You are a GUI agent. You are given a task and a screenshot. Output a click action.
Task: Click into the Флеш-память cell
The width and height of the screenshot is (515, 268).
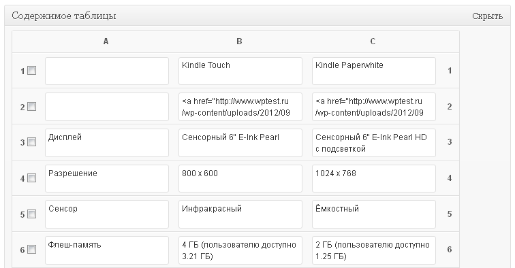[107, 250]
